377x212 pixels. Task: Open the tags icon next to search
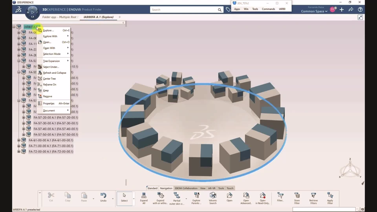click(x=228, y=9)
